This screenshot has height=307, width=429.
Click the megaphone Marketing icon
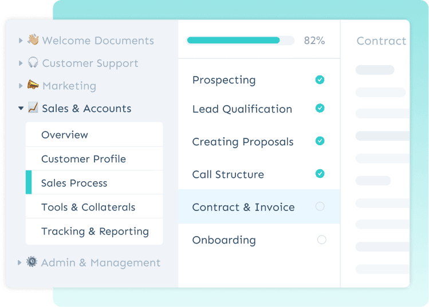33,85
